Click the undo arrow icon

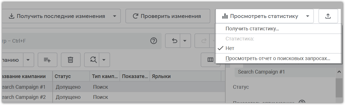click(175, 41)
